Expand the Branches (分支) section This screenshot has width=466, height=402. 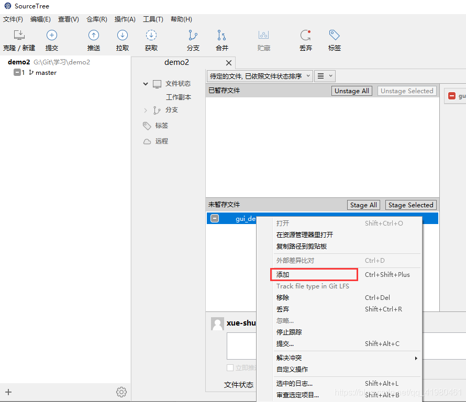[146, 110]
